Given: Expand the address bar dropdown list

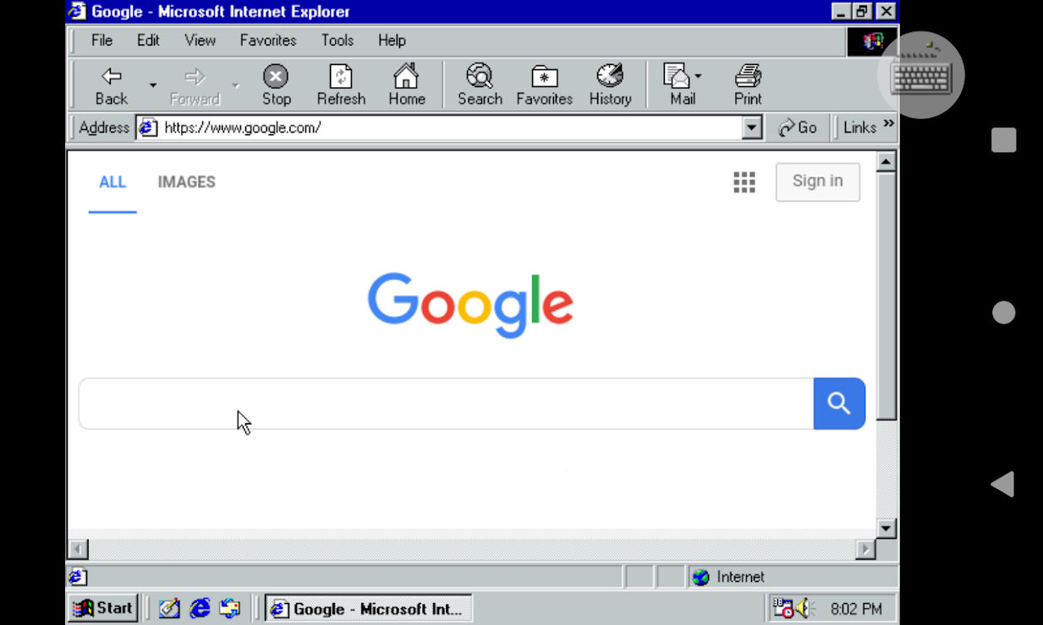Looking at the screenshot, I should tap(751, 128).
